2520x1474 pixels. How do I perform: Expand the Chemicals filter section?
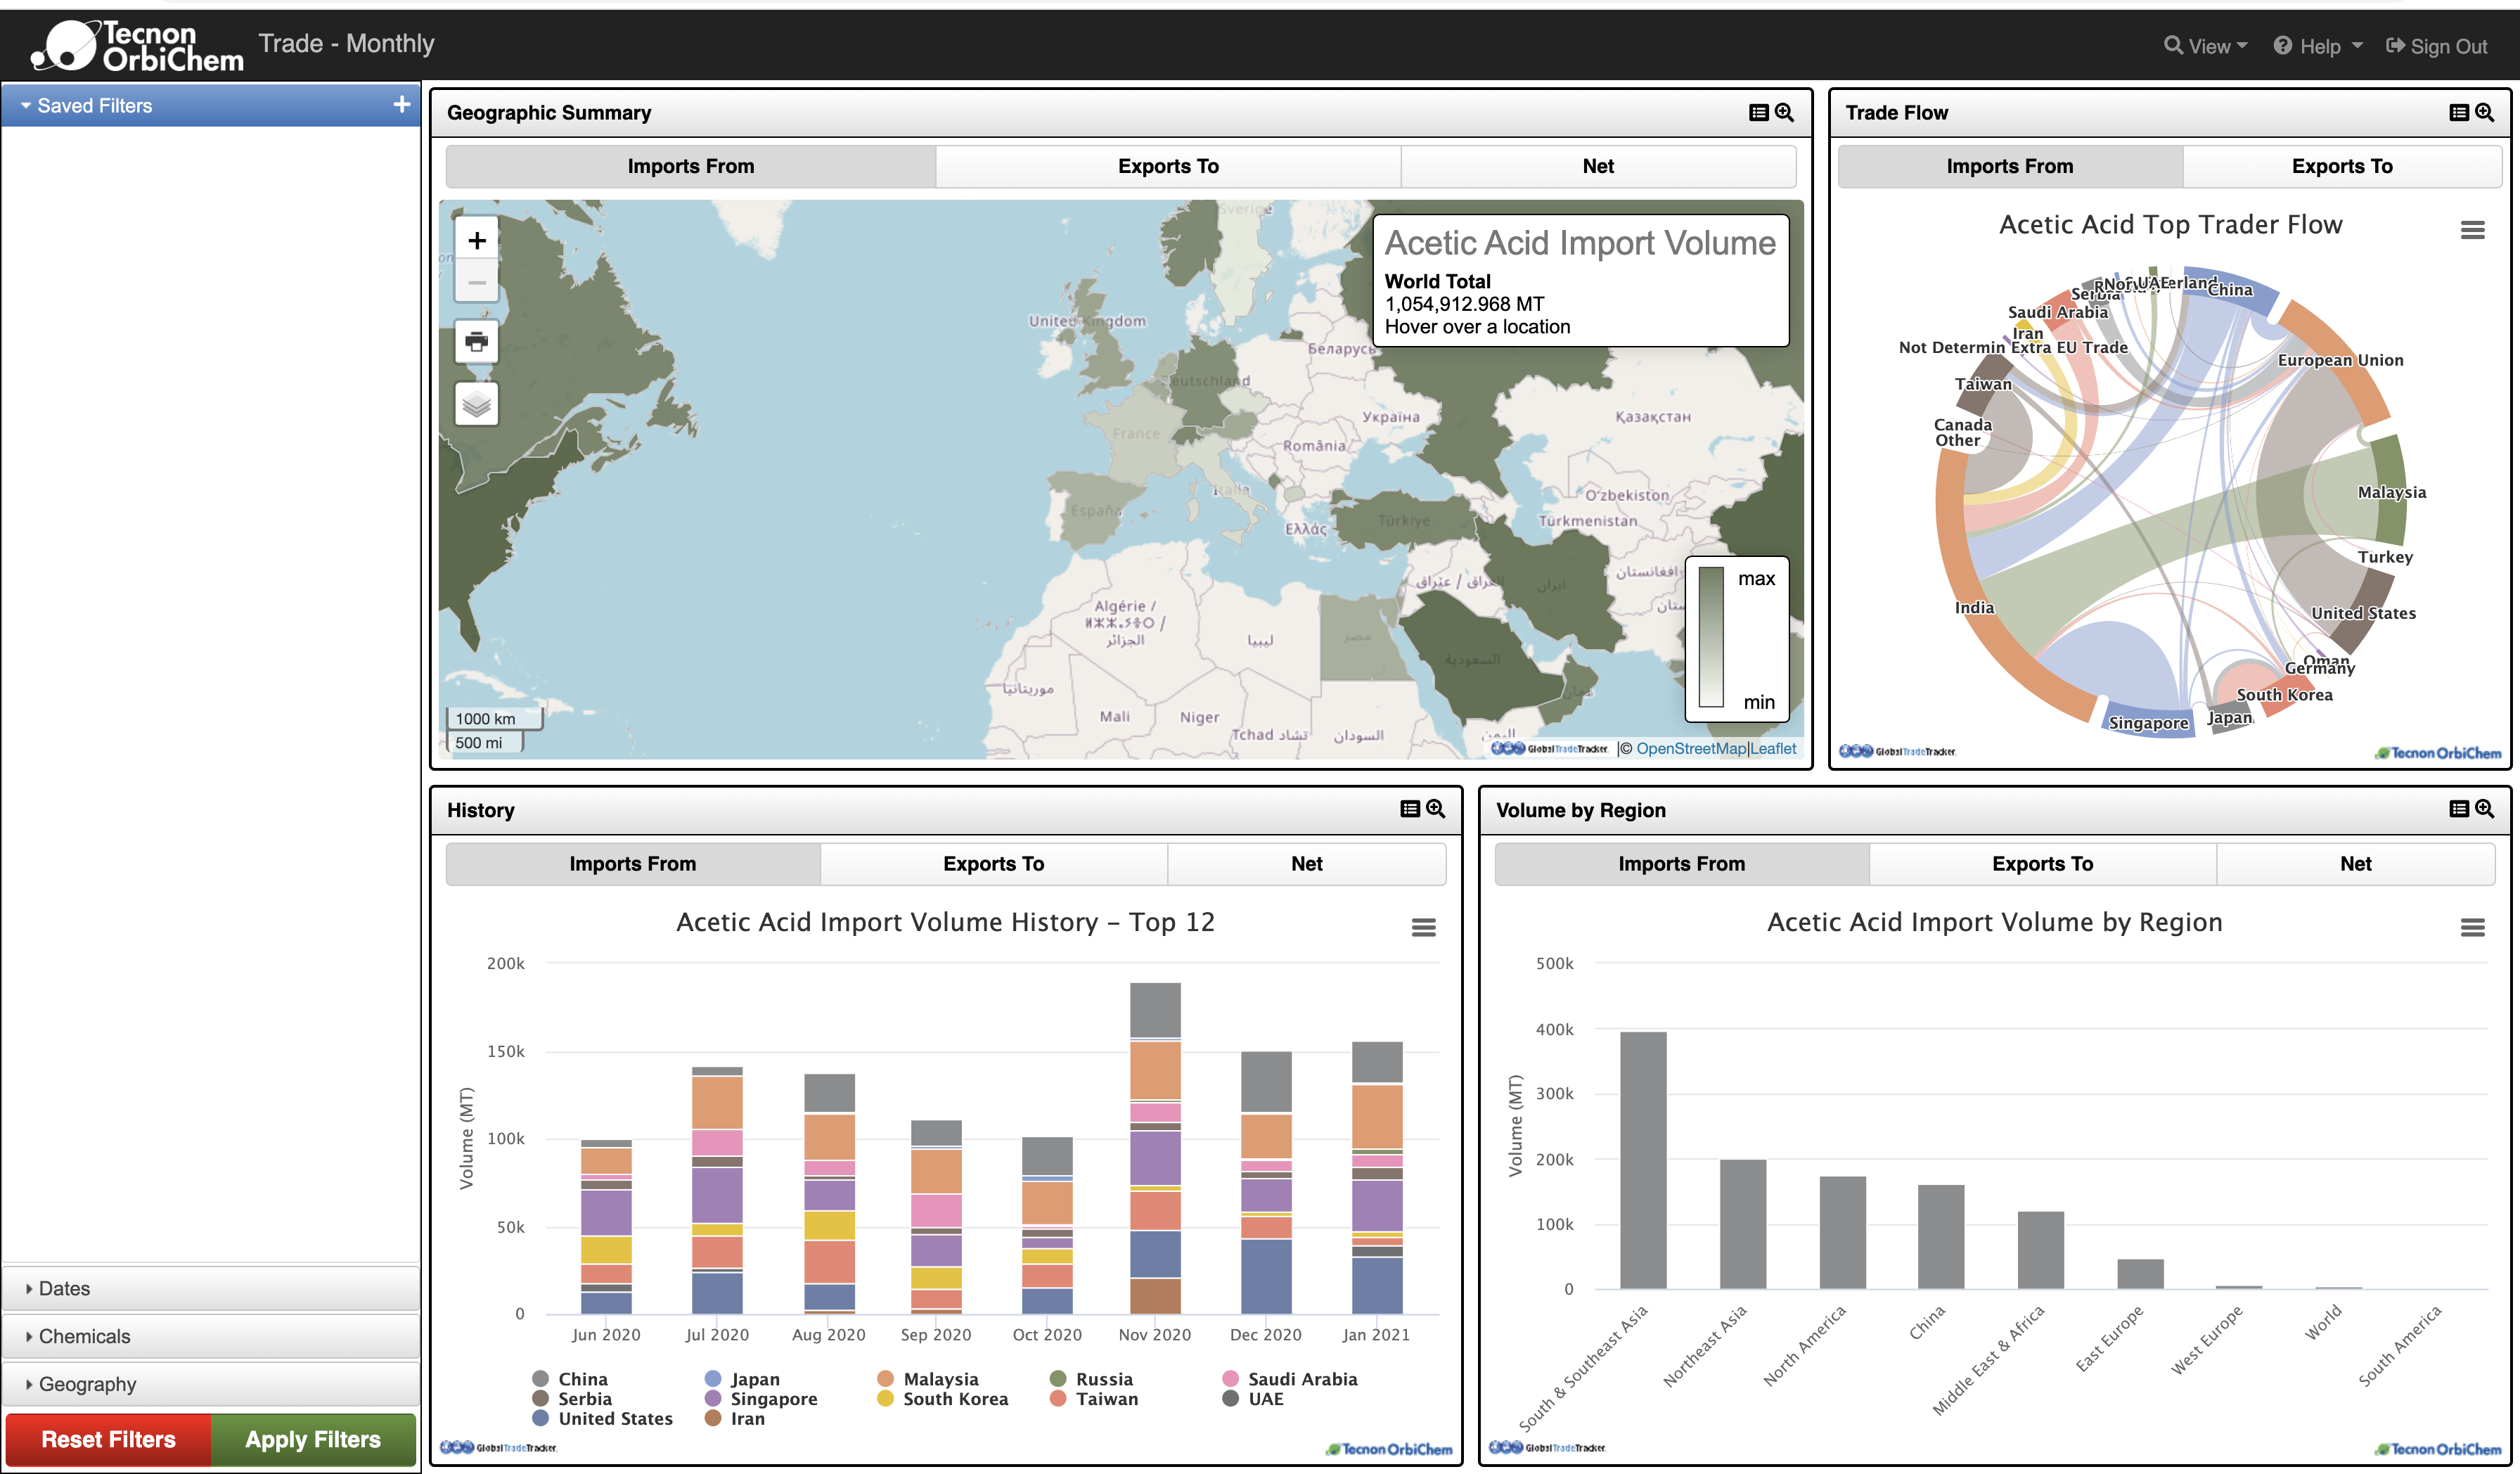[x=209, y=1335]
